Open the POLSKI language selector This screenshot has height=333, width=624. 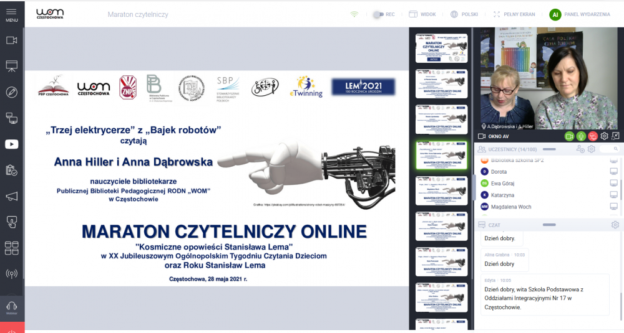pyautogui.click(x=464, y=14)
